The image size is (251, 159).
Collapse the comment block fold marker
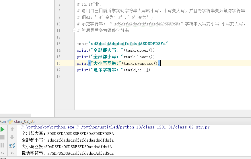(74, 30)
